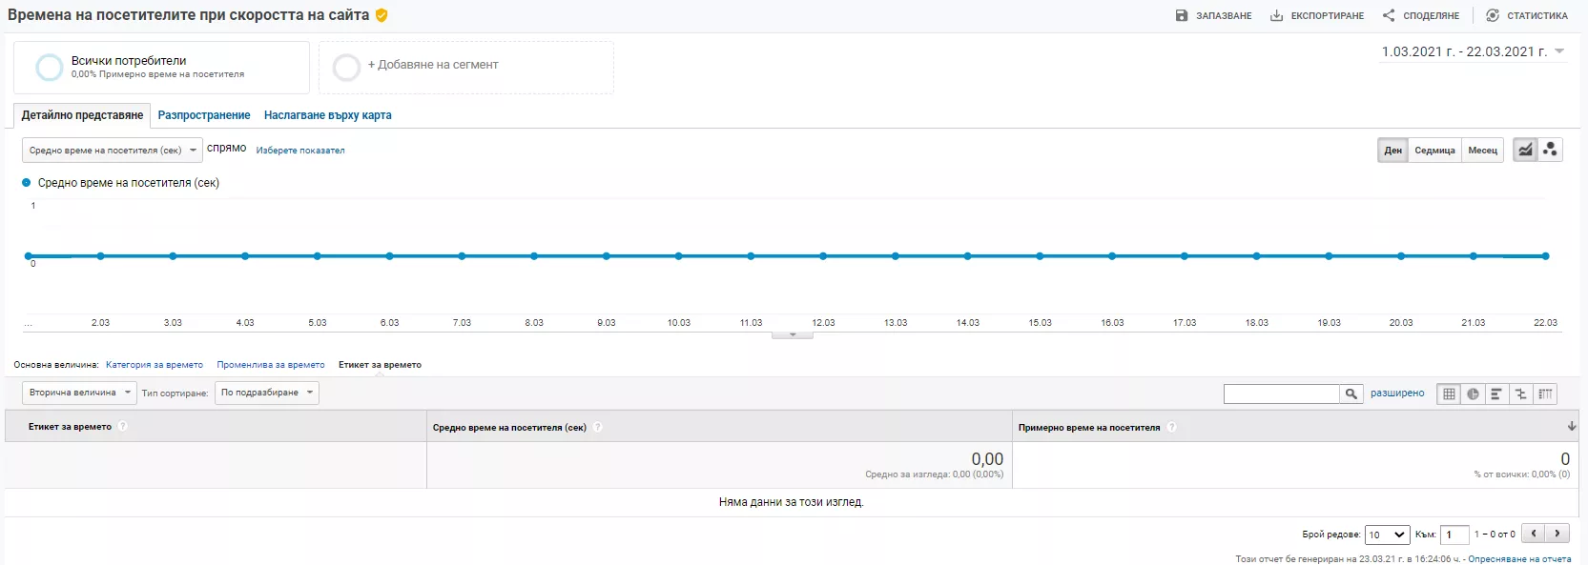Click the blue legend dot for Средно време
This screenshot has height=565, width=1588.
pyautogui.click(x=27, y=182)
